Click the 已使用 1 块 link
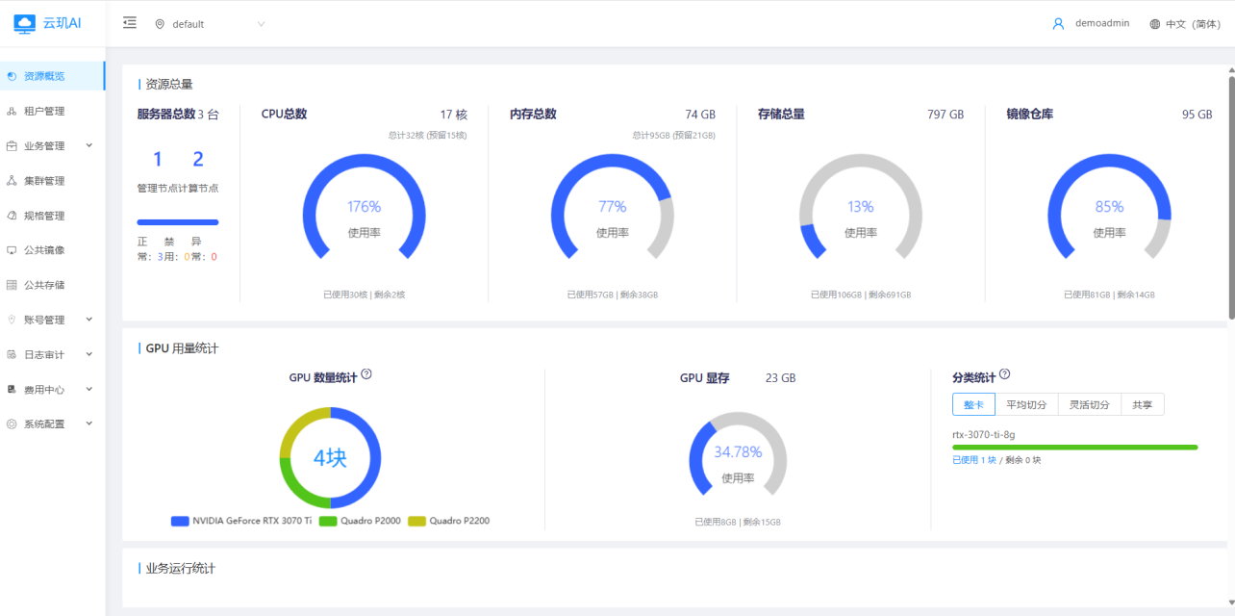This screenshot has height=616, width=1235. click(x=974, y=460)
